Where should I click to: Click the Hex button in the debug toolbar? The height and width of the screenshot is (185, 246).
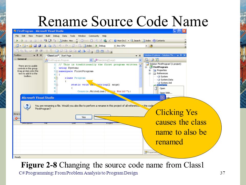pos(71,41)
